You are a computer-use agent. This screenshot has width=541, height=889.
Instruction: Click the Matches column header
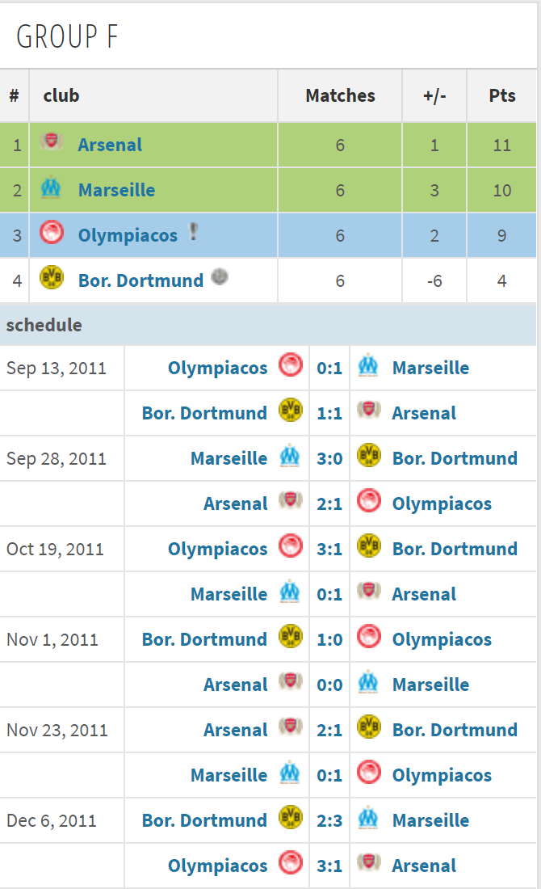(340, 95)
